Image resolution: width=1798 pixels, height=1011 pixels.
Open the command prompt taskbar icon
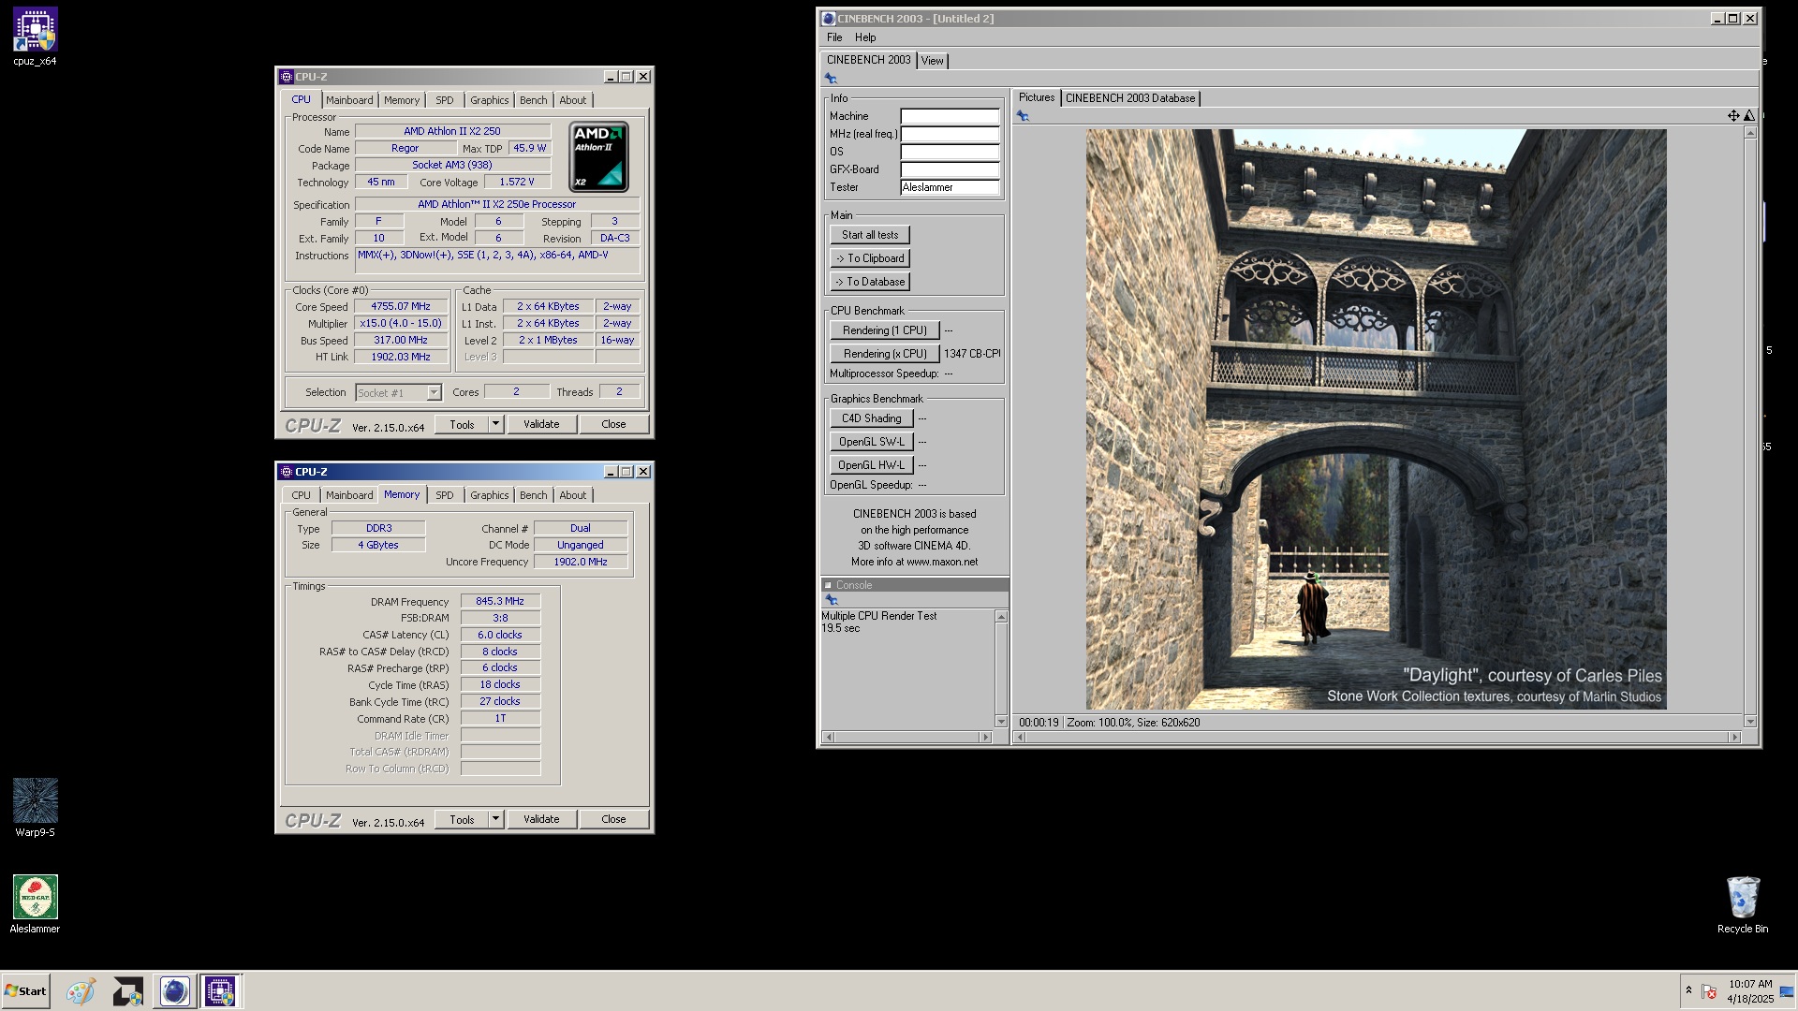coord(127,991)
